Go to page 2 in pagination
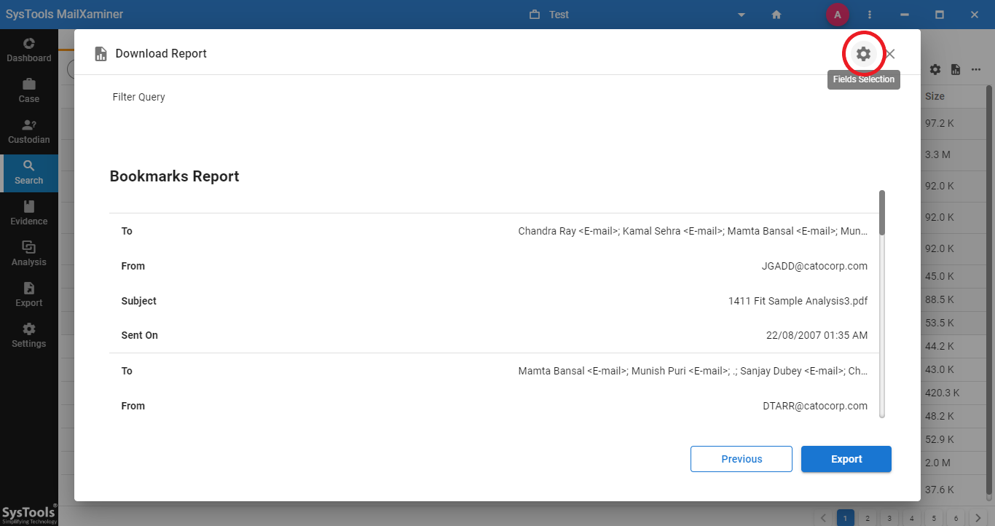This screenshot has width=995, height=526. pos(868,518)
